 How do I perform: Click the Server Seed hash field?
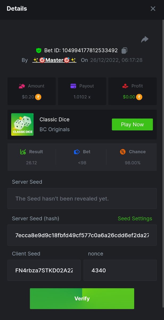(82, 235)
